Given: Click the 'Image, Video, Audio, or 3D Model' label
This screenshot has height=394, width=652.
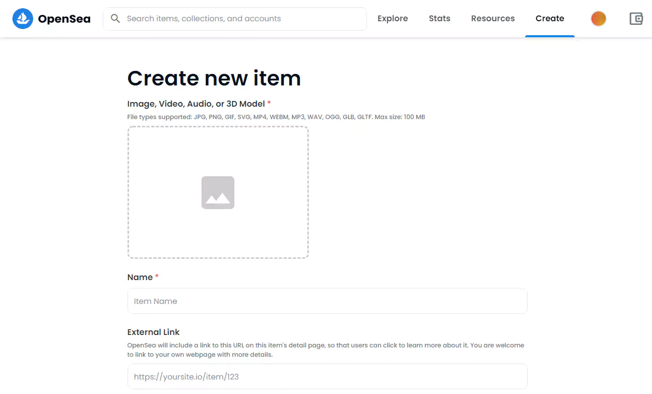Looking at the screenshot, I should [x=196, y=104].
